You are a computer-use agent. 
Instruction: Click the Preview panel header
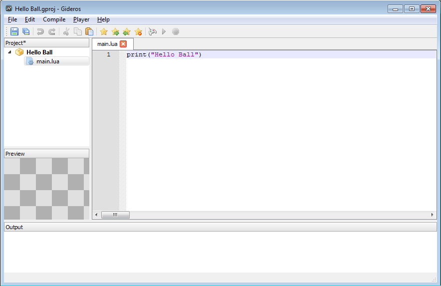click(47, 154)
